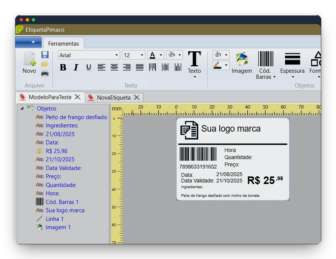Image resolution: width=336 pixels, height=259 pixels.
Task: Click the printer icon
Action: point(45,74)
